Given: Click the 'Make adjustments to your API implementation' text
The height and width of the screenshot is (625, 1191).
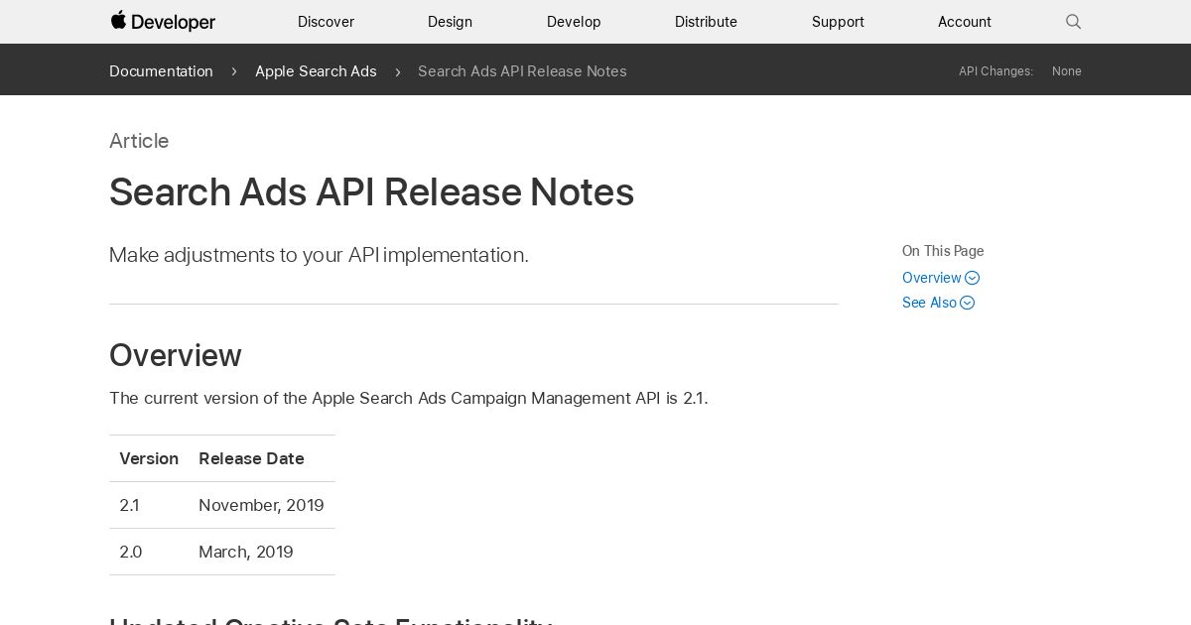Looking at the screenshot, I should pyautogui.click(x=319, y=255).
